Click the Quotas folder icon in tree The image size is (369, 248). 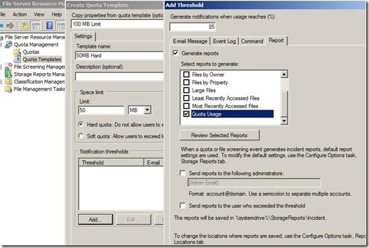tap(17, 52)
